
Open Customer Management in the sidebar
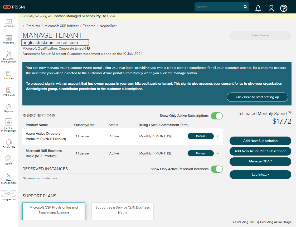9,57
